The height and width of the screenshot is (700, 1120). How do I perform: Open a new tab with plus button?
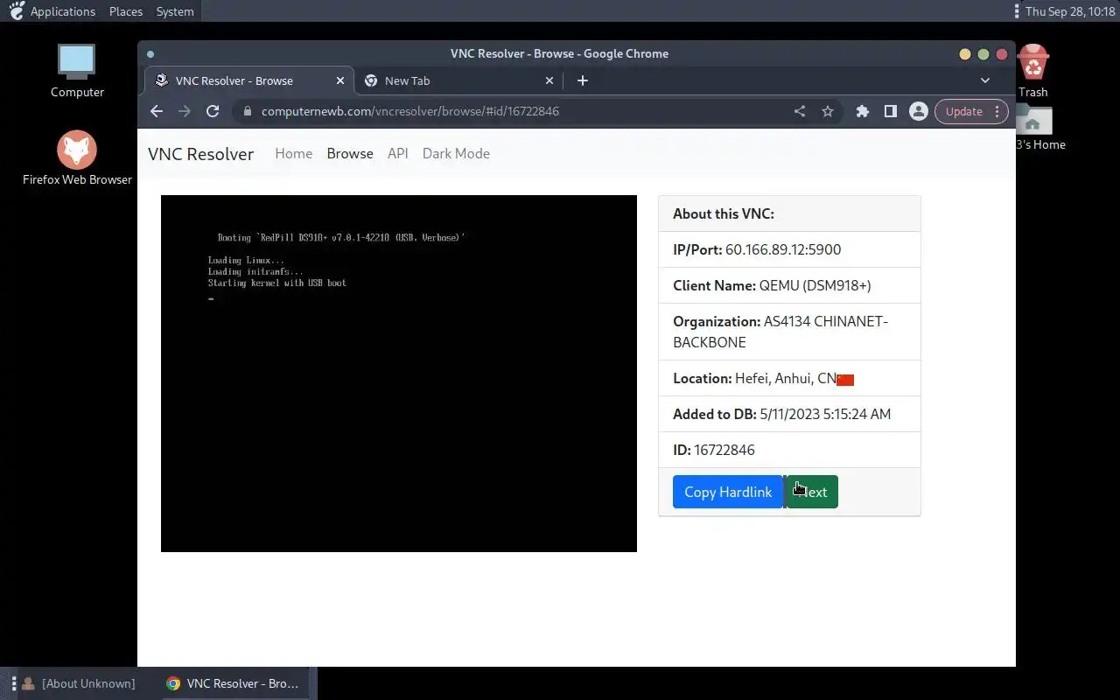[582, 80]
